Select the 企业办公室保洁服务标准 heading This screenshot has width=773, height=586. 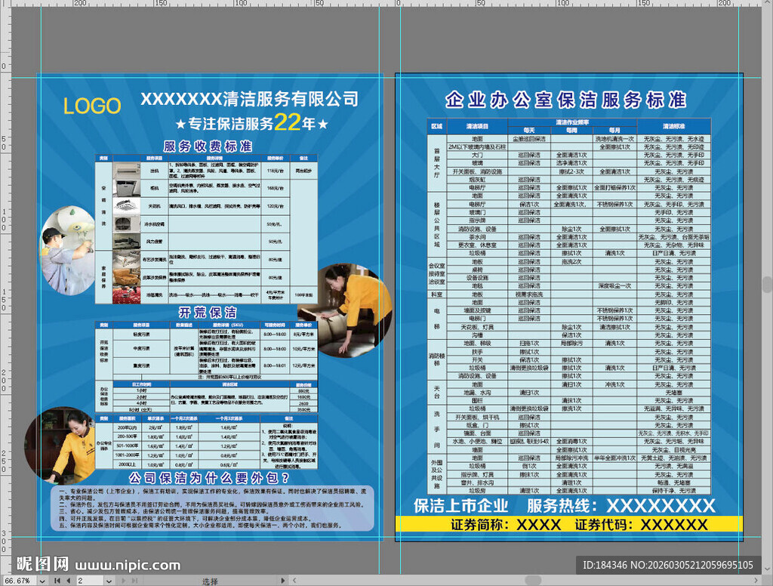click(x=565, y=100)
